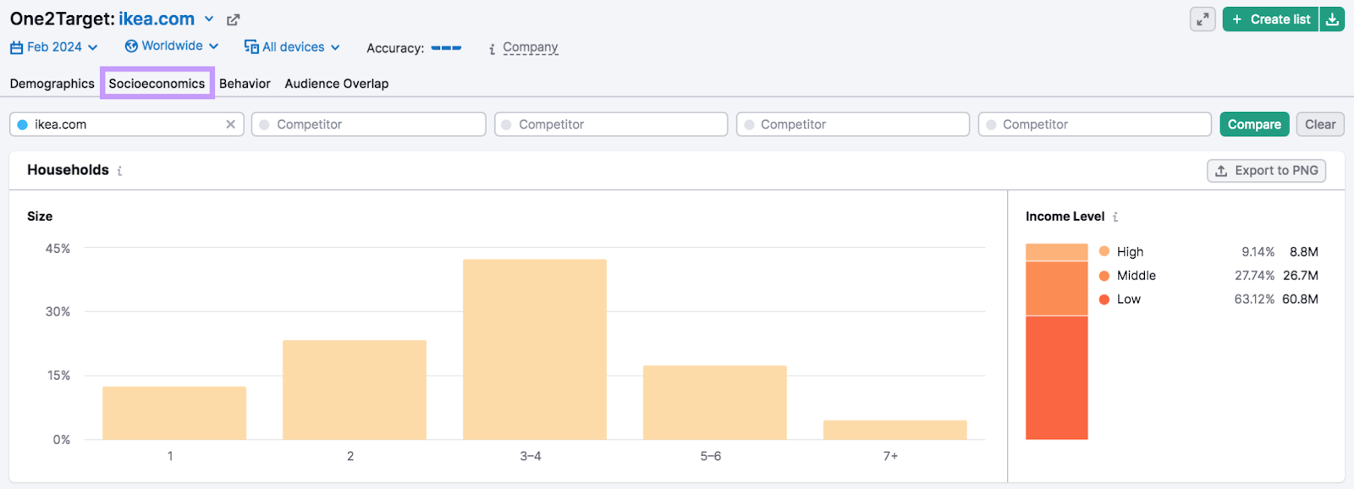Viewport: 1354px width, 489px height.
Task: Click the third Competitor input field
Action: click(x=853, y=124)
